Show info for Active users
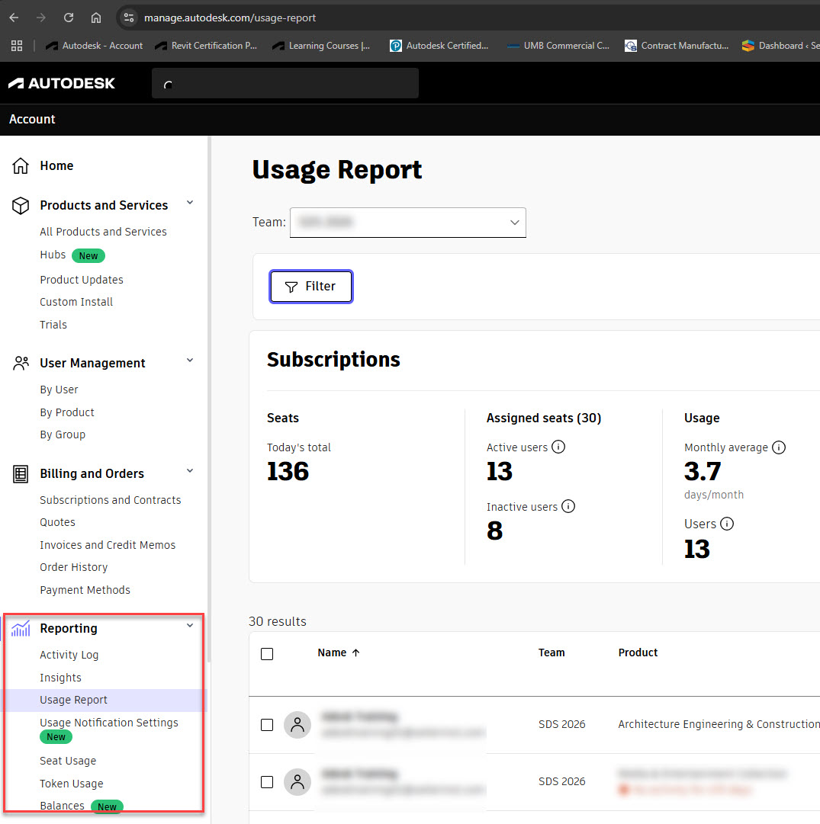The height and width of the screenshot is (824, 820). (558, 447)
